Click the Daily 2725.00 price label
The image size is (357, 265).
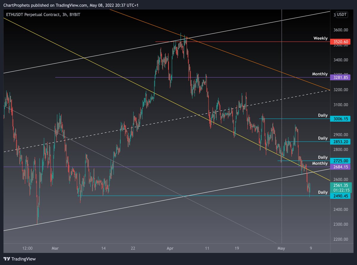pos(340,161)
